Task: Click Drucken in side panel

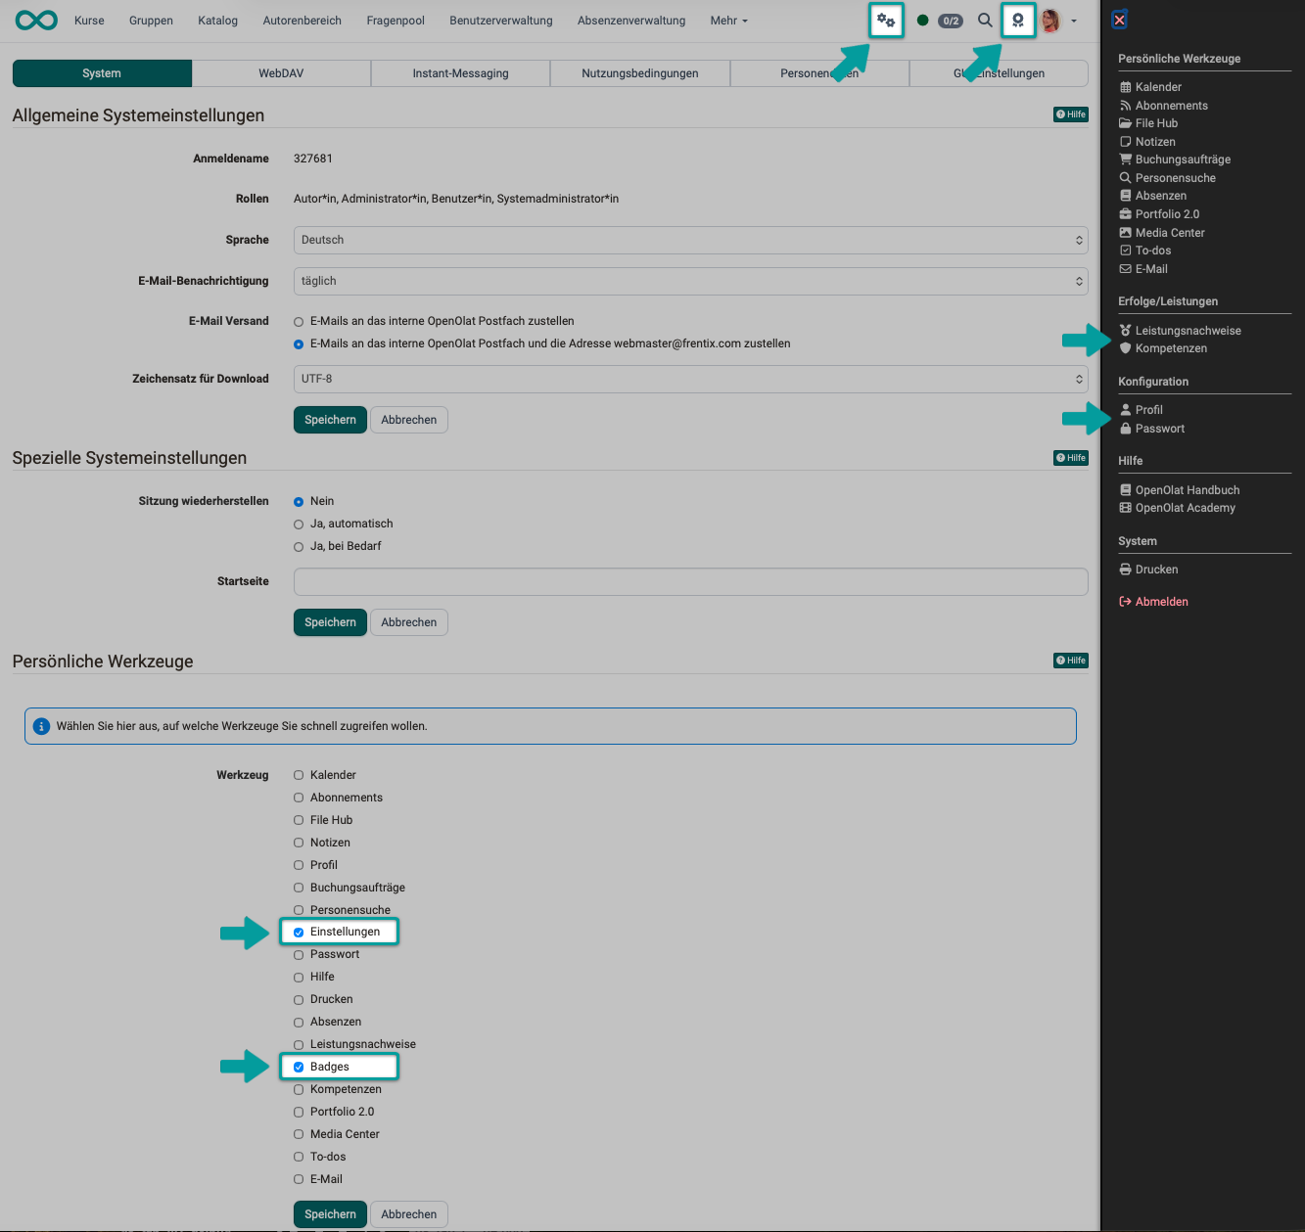Action: [1149, 570]
